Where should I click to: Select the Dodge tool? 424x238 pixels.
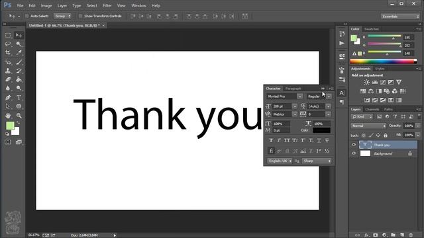tap(19, 88)
